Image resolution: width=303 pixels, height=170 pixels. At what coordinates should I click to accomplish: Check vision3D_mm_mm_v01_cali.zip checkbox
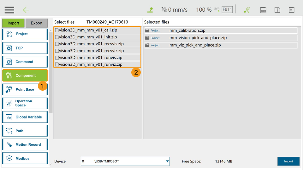[57, 30]
